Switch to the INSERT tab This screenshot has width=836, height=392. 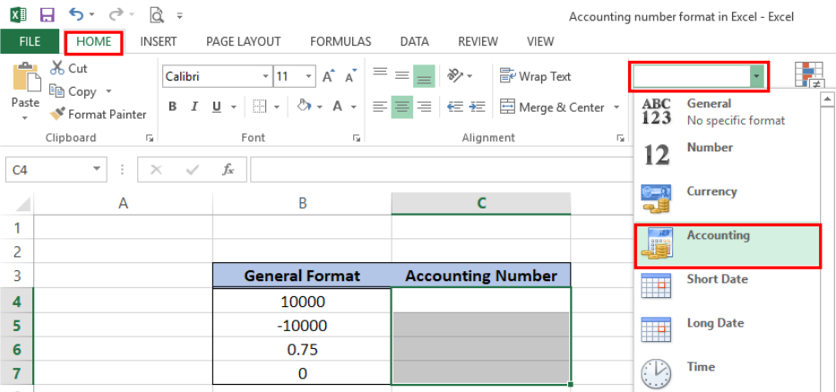tap(159, 41)
